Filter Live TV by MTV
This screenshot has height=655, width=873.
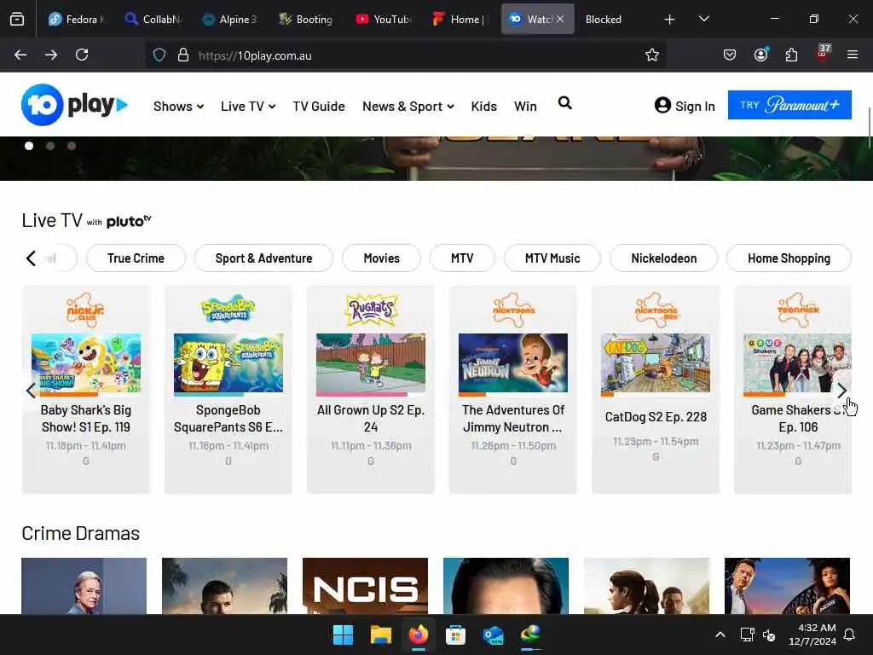click(462, 258)
